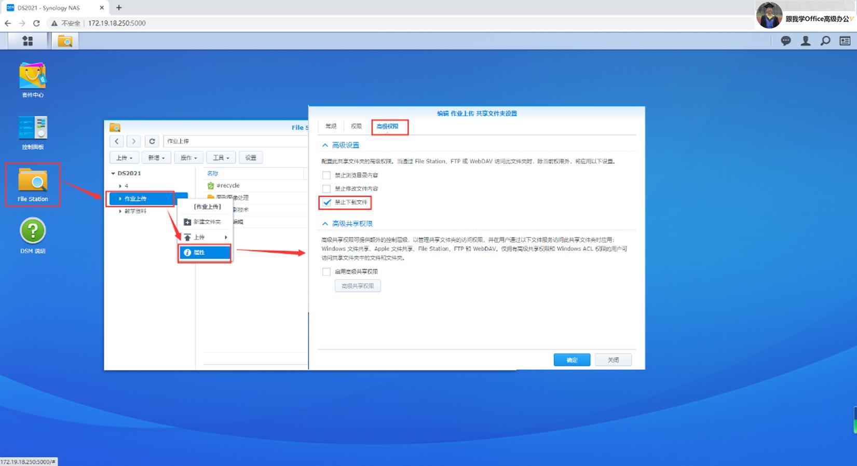Open the 控制面板 desktop icon
Viewport: 857px width, 466px height.
point(33,133)
